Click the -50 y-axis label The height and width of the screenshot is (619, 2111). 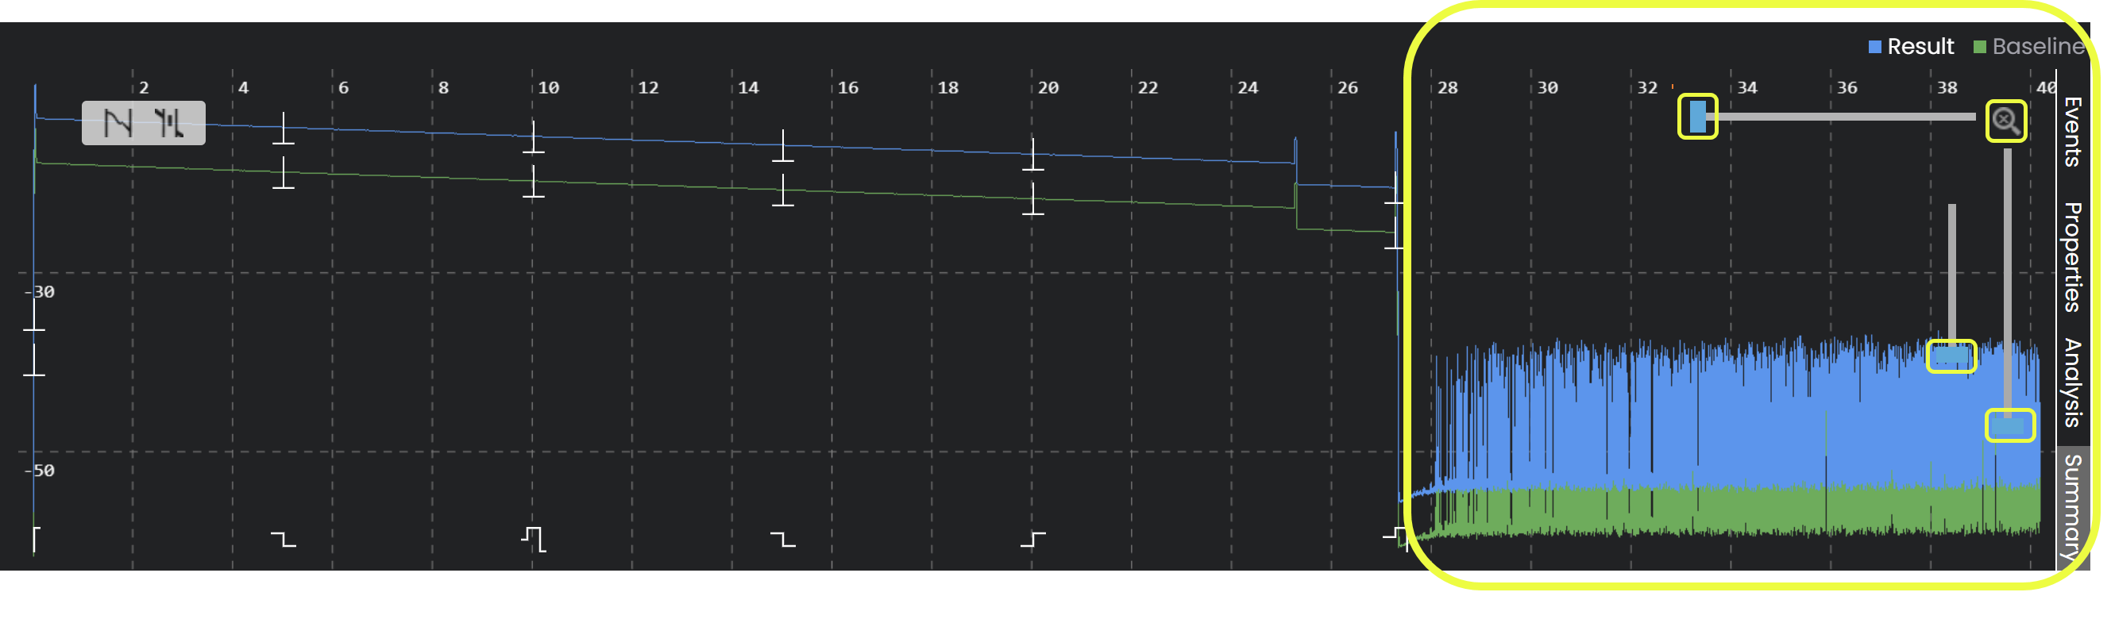pyautogui.click(x=41, y=471)
